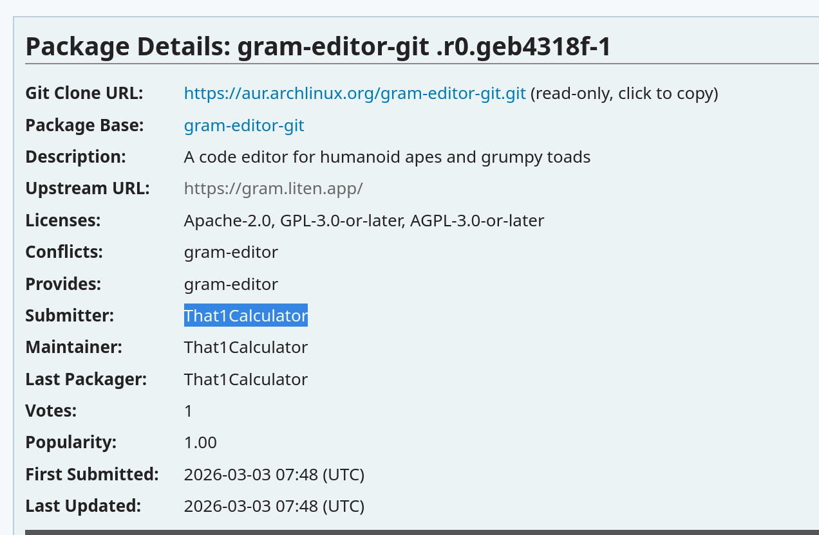Click the Last Updated date value

tap(274, 506)
